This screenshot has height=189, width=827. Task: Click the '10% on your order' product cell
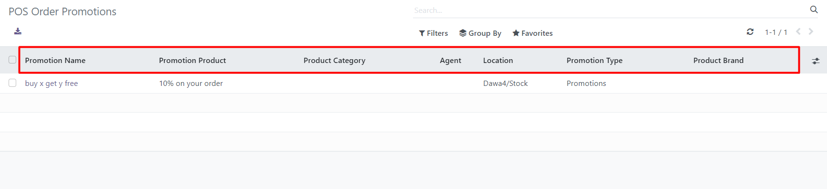pos(191,83)
